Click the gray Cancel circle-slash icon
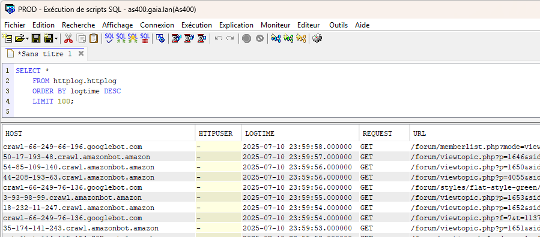 259,38
